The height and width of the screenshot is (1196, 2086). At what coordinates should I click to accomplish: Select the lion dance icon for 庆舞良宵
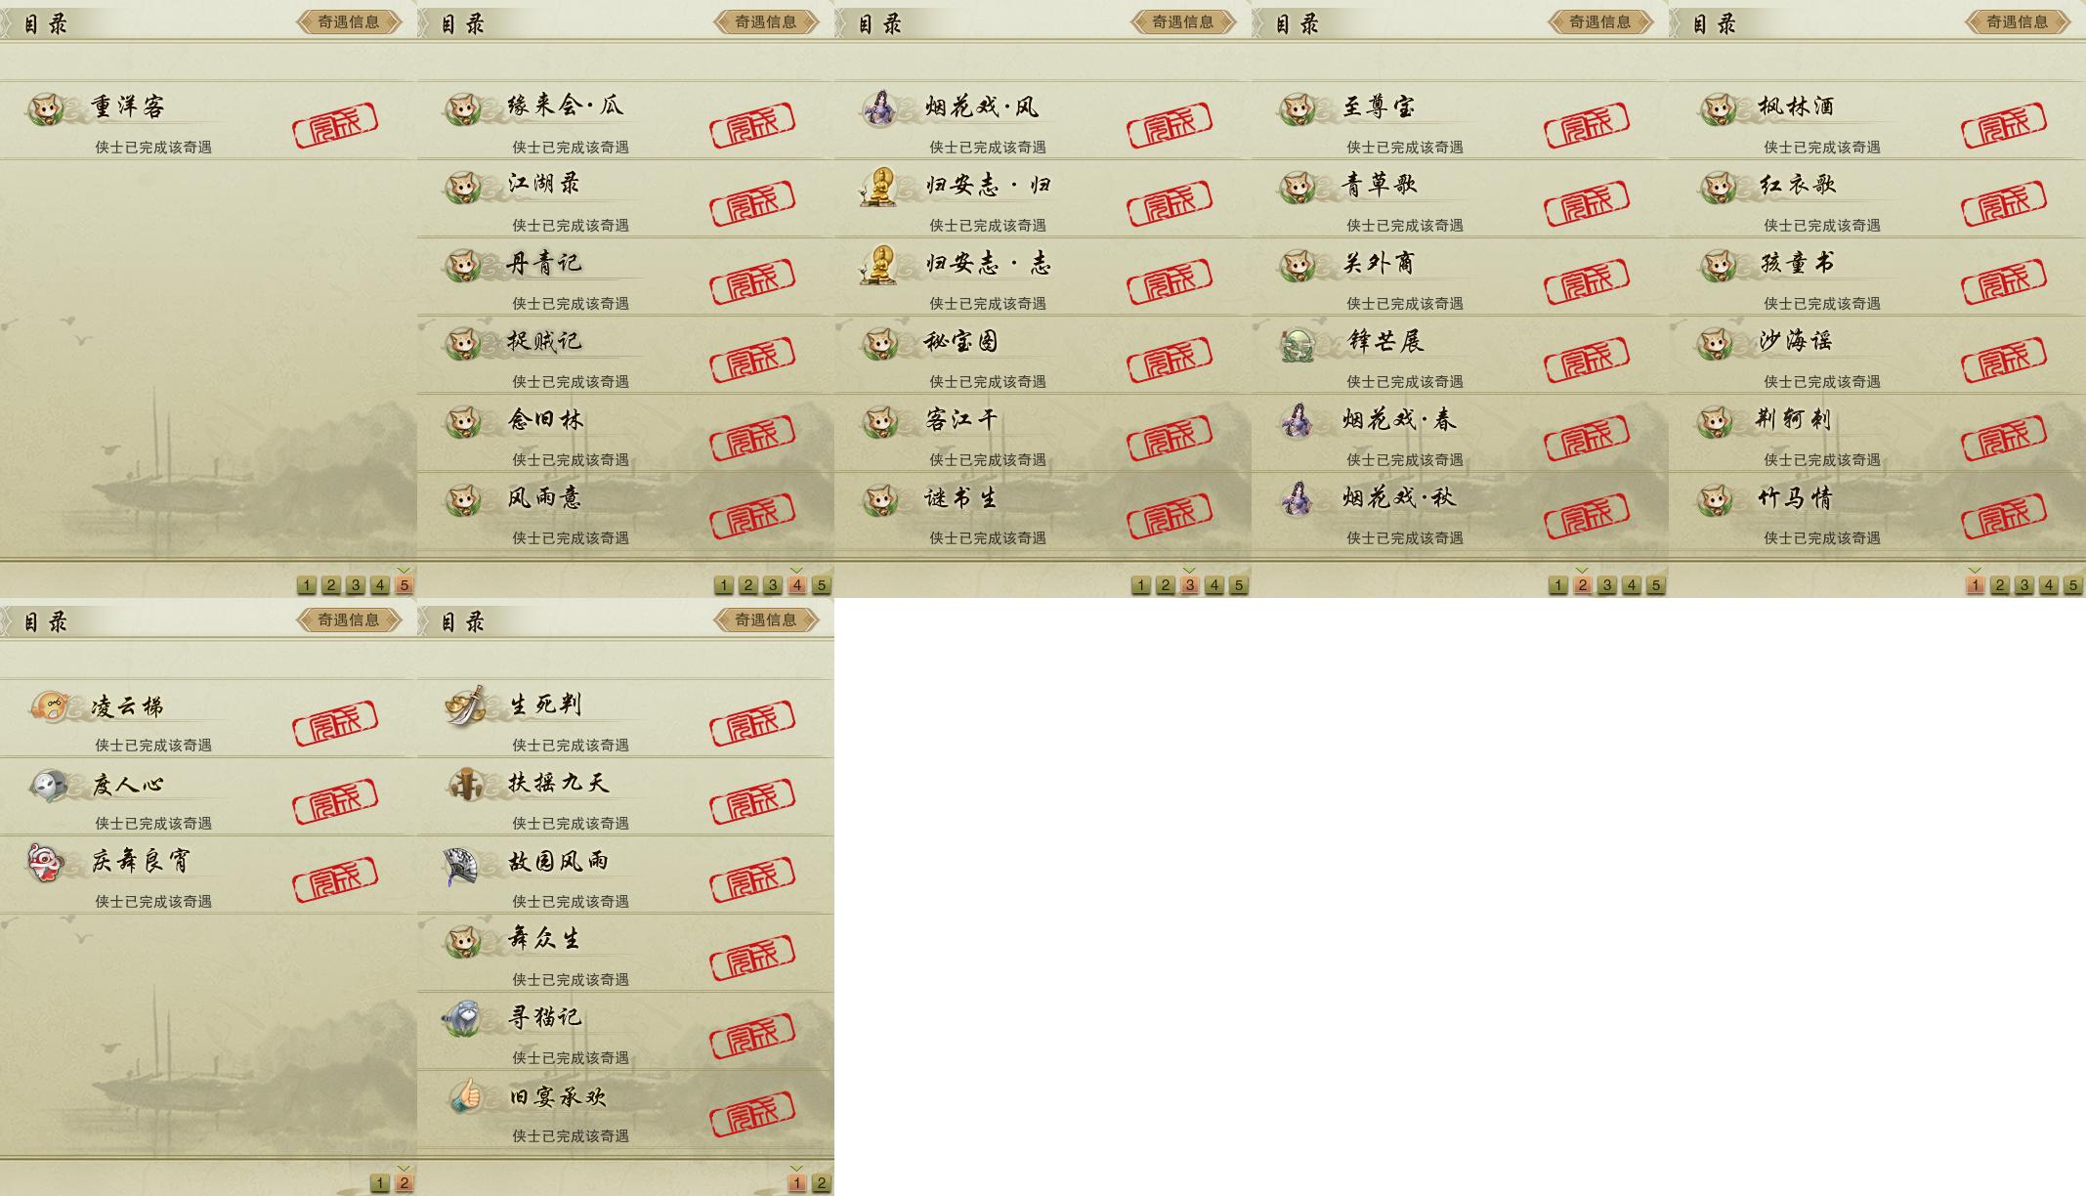[x=45, y=863]
